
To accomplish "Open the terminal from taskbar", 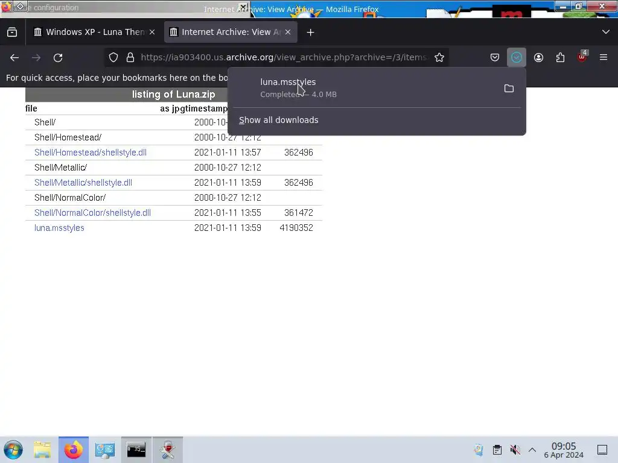I will [136, 450].
